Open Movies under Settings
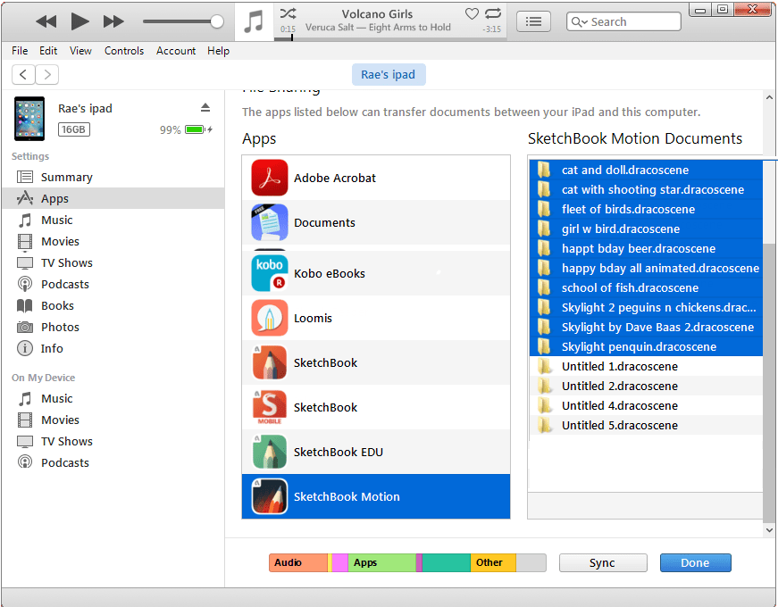Image resolution: width=778 pixels, height=607 pixels. point(113,241)
